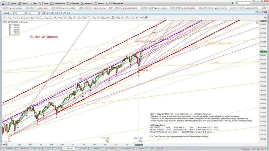The height and width of the screenshot is (151, 269).
Task: Select the down arrow marker tool
Action: pos(98,18)
